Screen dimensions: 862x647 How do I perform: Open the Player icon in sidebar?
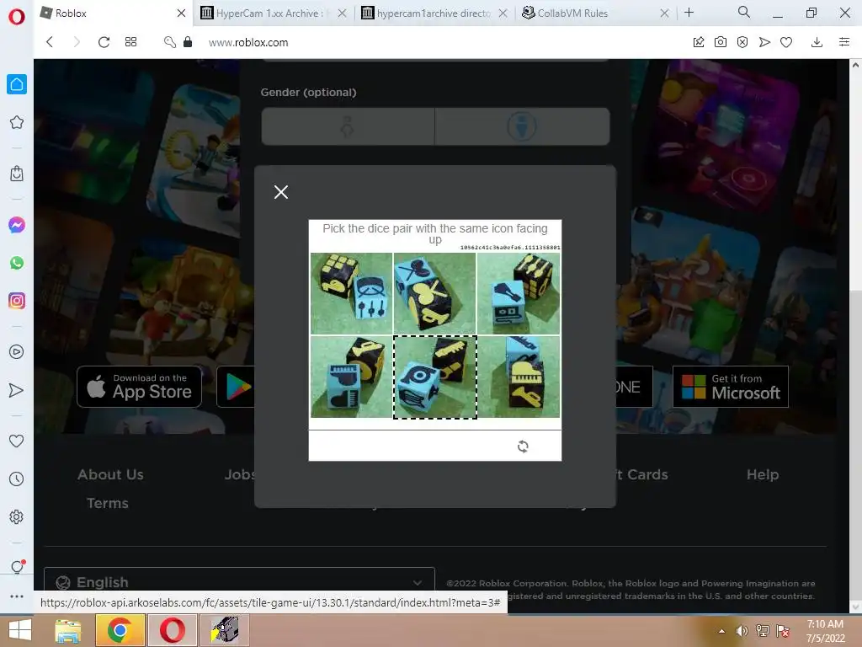(17, 352)
